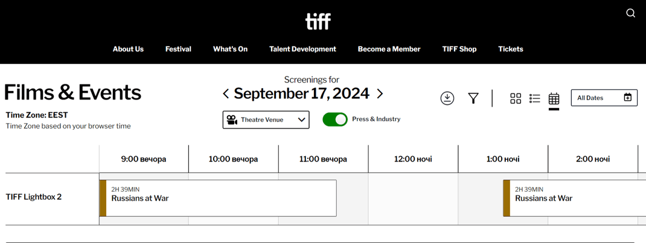Expand the Theatre Venue dropdown
Screen dimensions: 646x243
tap(266, 120)
